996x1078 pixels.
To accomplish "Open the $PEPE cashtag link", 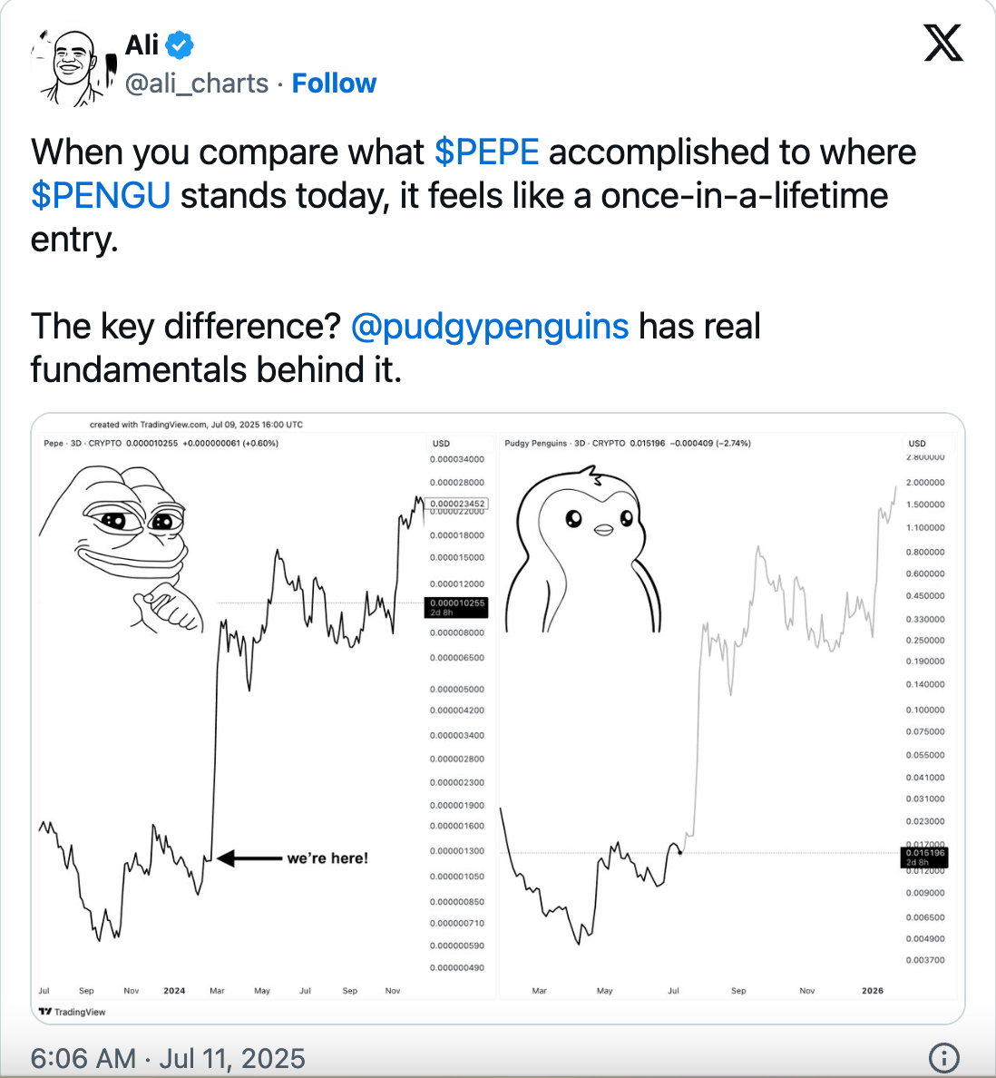I will click(487, 152).
